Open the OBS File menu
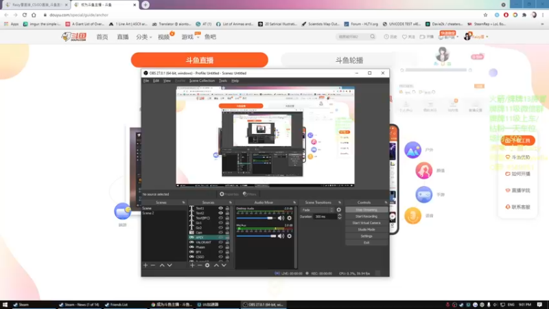The image size is (549, 309). click(x=146, y=80)
